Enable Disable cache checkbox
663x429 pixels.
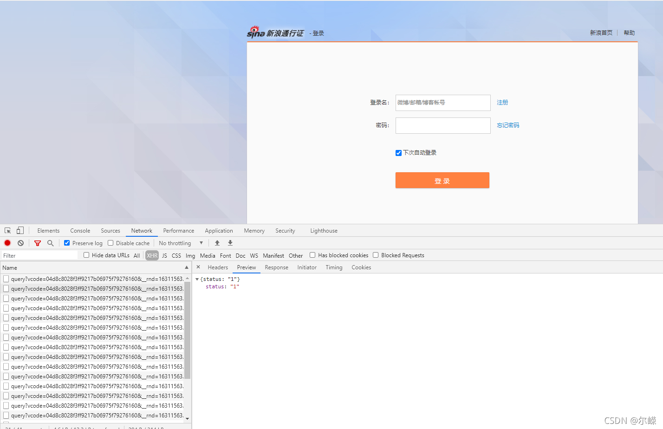coord(110,243)
